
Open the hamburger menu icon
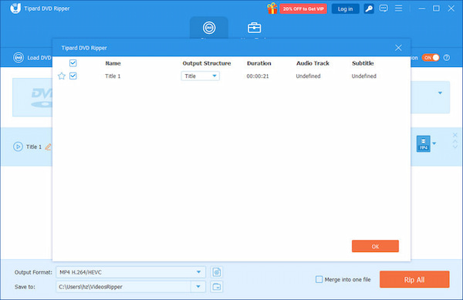(x=398, y=8)
